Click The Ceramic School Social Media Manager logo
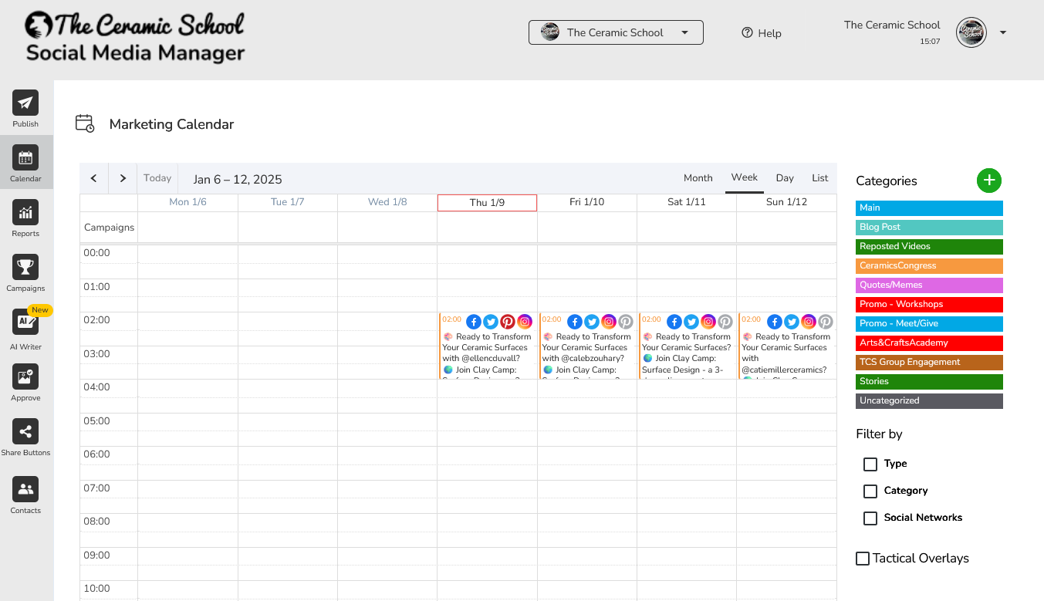Screen dimensions: 1044x601 135,37
